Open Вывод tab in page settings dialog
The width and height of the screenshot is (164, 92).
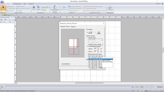[73, 27]
